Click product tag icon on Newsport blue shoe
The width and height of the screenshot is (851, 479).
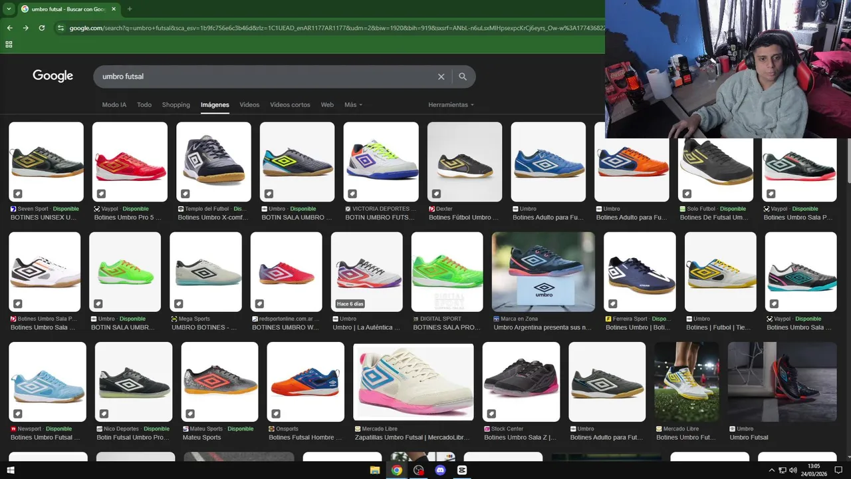[18, 414]
